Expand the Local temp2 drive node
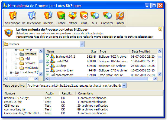This screenshot has width=168, height=121. (x=11, y=73)
